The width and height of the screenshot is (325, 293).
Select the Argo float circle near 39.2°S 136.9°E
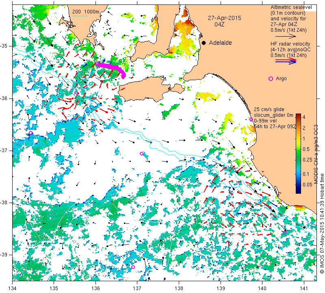click(x=133, y=267)
